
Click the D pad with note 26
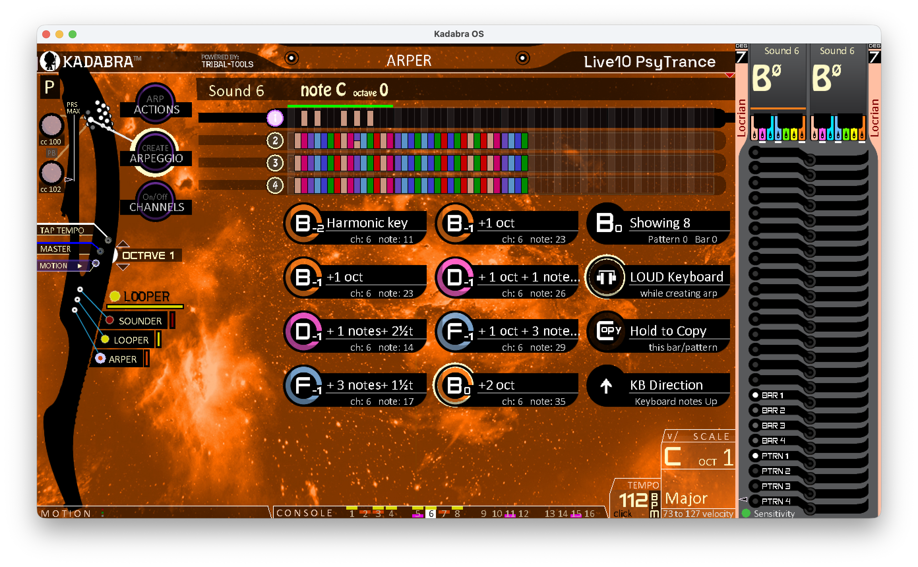point(507,278)
